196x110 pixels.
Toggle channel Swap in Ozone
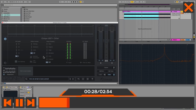pyautogui.click(x=111, y=71)
